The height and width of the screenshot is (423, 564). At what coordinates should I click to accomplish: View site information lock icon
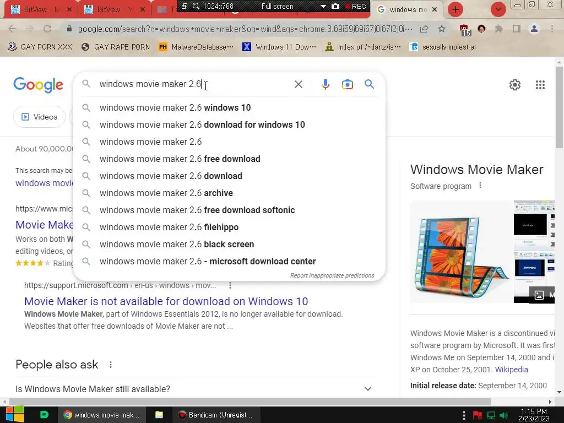[69, 29]
